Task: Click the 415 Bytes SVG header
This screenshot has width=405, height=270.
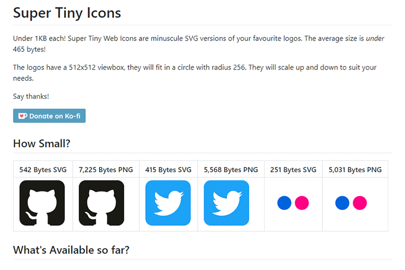Action: pos(168,170)
